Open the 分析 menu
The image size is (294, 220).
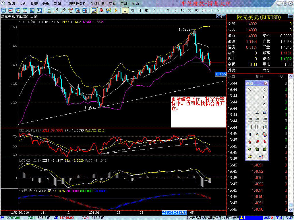pos(46,3)
